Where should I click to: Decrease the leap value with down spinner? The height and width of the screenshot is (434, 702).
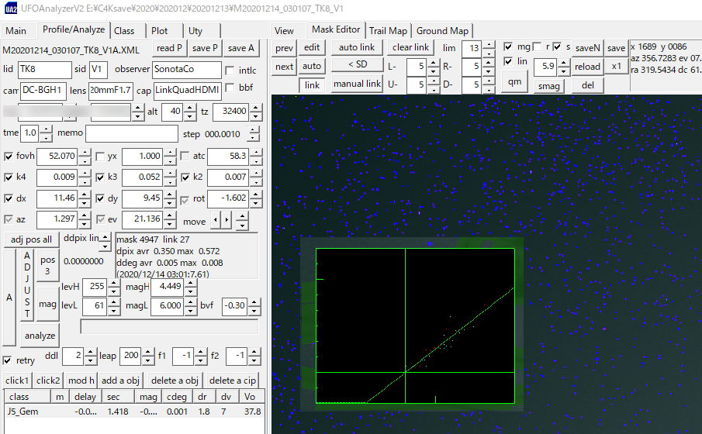coord(147,360)
